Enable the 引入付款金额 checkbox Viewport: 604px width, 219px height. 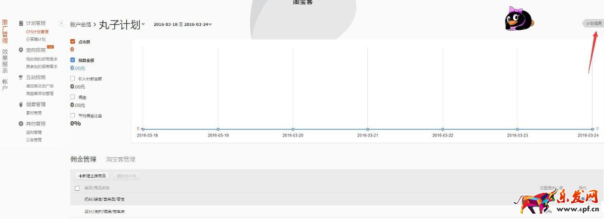(x=73, y=79)
